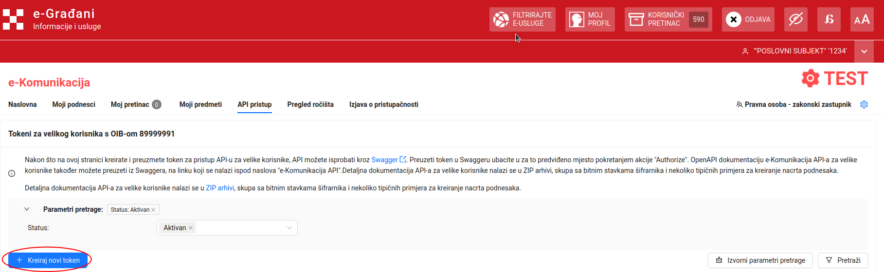The width and height of the screenshot is (884, 272).
Task: Expand the Poslovni subjekt user dropdown
Action: [864, 51]
